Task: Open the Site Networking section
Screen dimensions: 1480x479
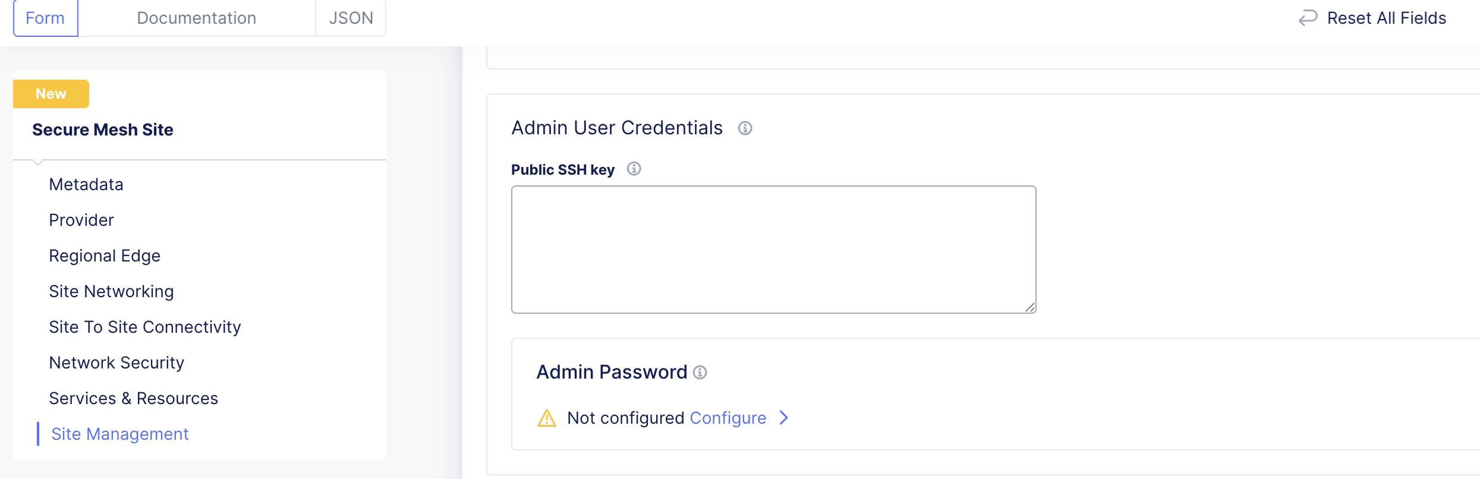Action: click(112, 291)
